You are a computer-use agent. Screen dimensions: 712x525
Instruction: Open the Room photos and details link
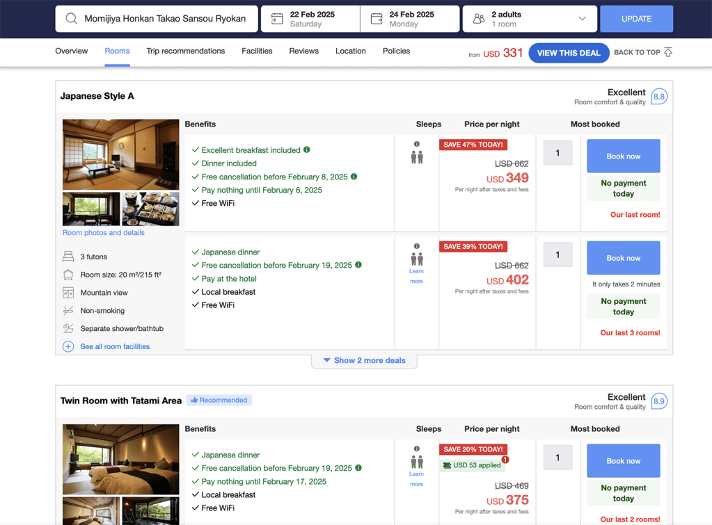104,233
